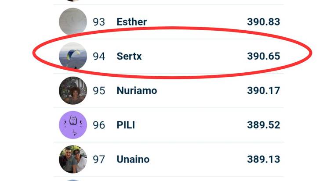Image resolution: width=323 pixels, height=181 pixels.
Task: Open the Unaino profile name
Action: point(133,159)
